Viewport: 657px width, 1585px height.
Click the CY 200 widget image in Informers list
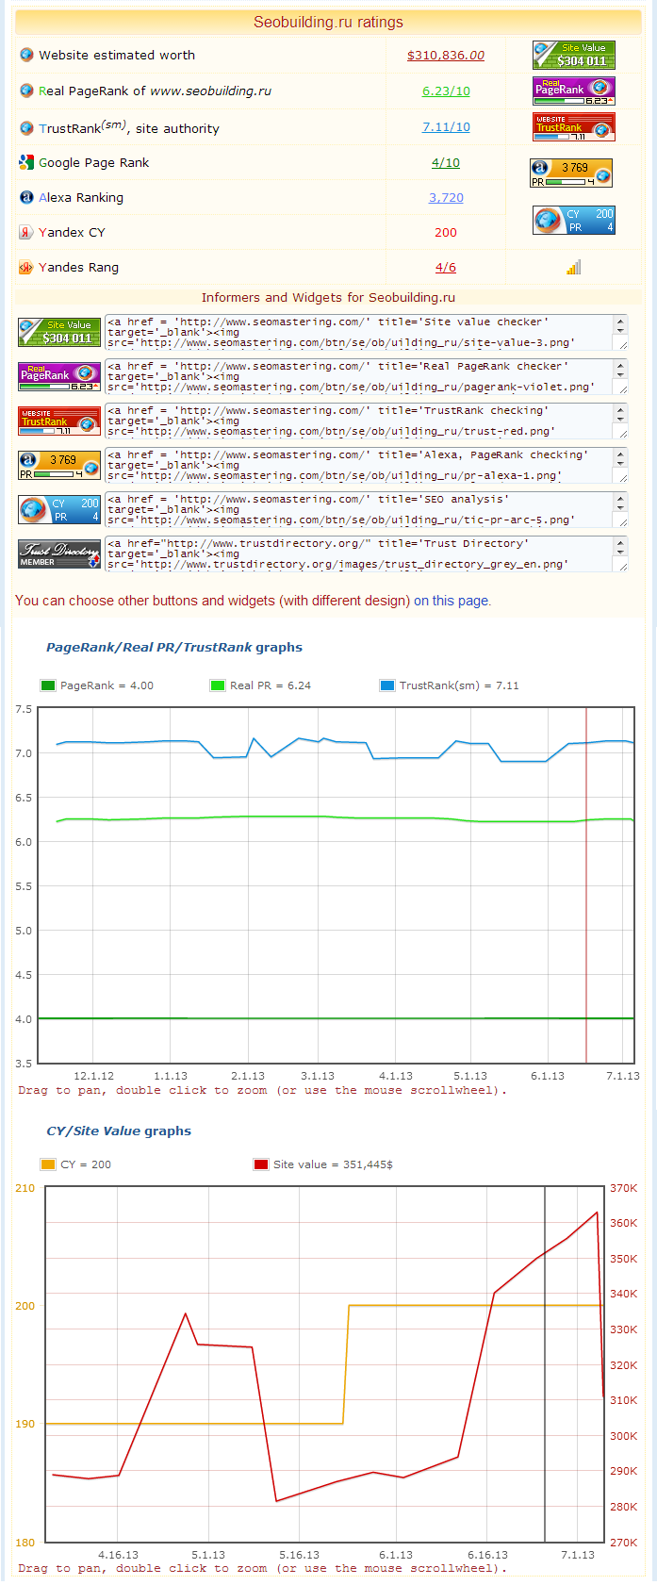59,509
